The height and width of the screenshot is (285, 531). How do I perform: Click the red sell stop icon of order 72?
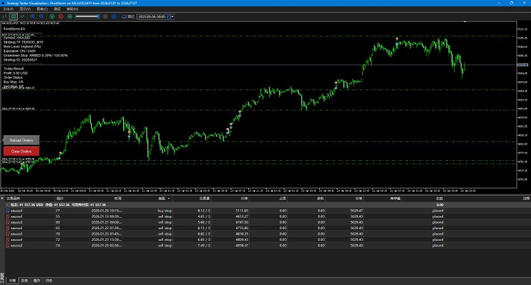tap(8, 239)
